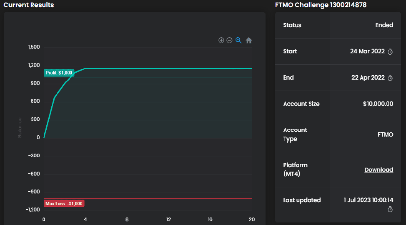Click clock icon under Last updated time
Screen dimensions: 406x225
point(390,209)
